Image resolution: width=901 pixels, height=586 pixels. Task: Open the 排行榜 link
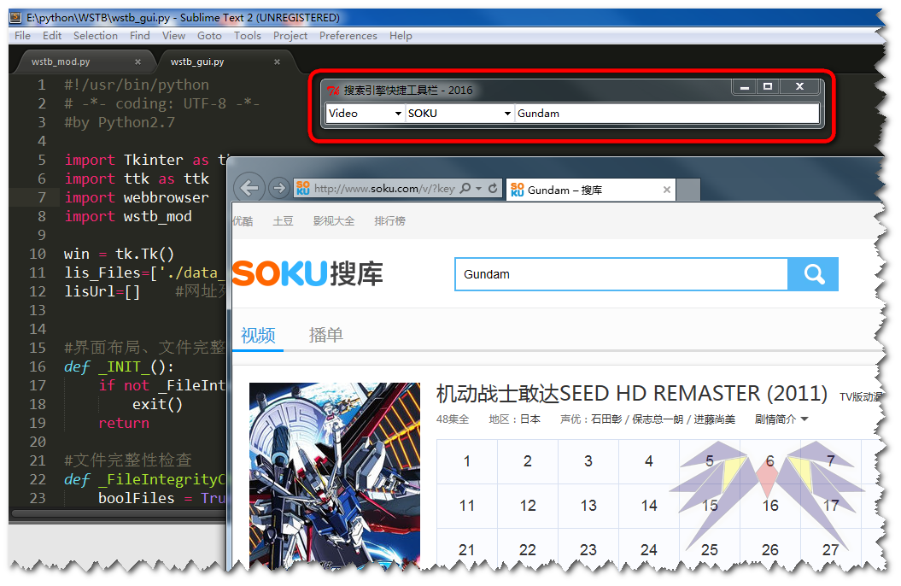coord(389,221)
